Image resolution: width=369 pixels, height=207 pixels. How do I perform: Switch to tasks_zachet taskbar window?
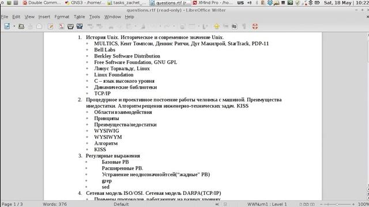(127, 3)
